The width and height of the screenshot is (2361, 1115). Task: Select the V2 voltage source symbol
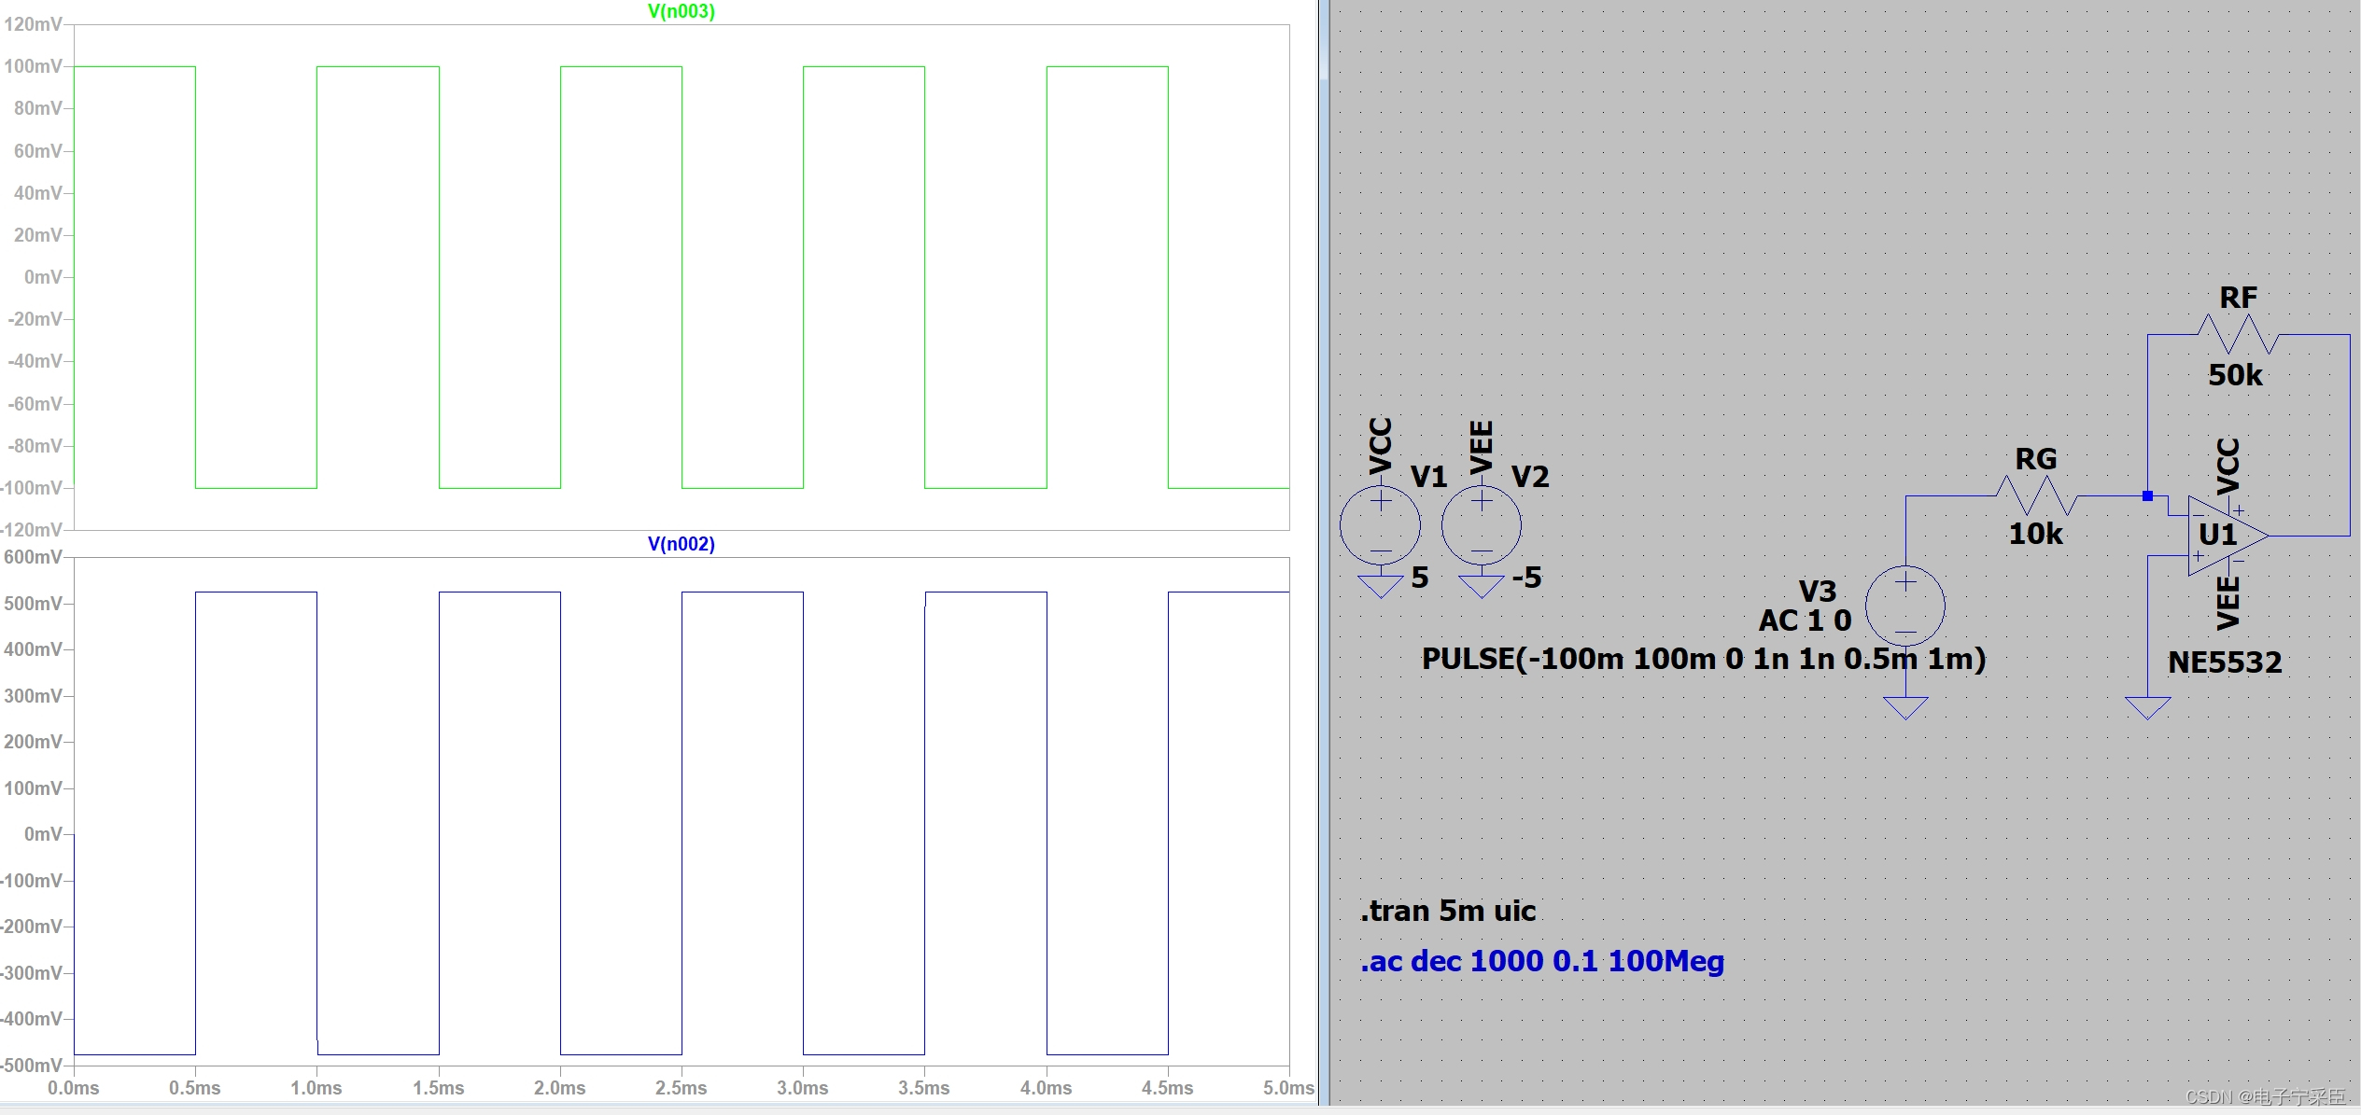tap(1481, 525)
